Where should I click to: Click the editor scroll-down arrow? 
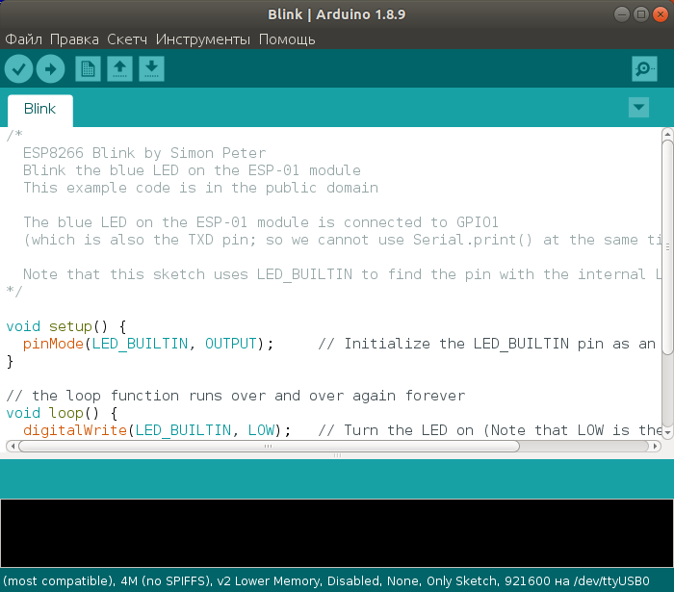click(667, 432)
